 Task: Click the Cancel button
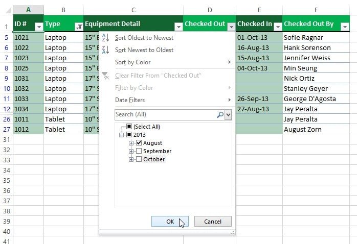point(213,221)
